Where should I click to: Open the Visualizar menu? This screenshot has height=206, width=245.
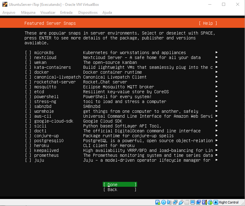pos(48,13)
